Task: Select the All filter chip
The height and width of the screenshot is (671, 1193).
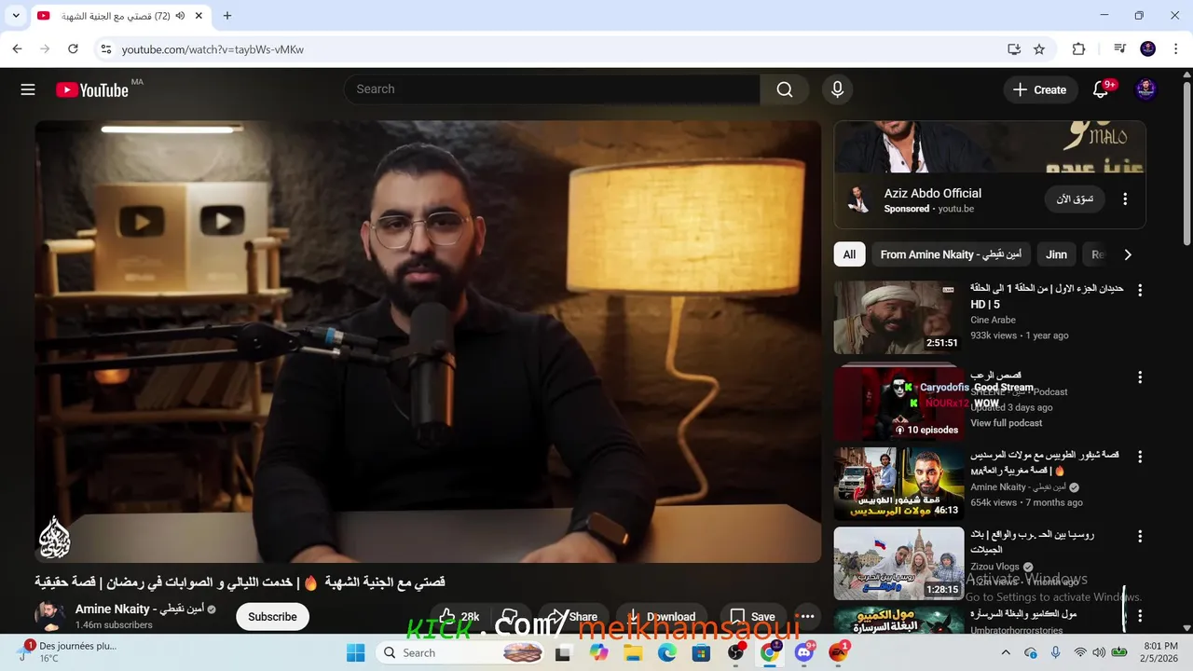Action: tap(849, 254)
